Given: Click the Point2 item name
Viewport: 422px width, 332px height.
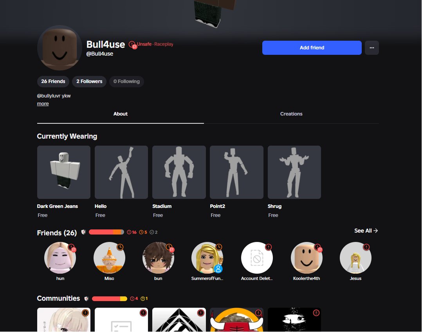Looking at the screenshot, I should point(218,206).
